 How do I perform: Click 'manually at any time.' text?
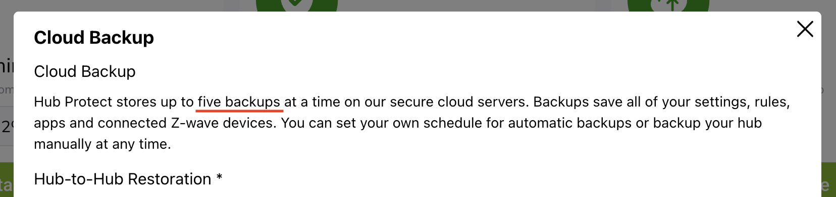(x=102, y=144)
